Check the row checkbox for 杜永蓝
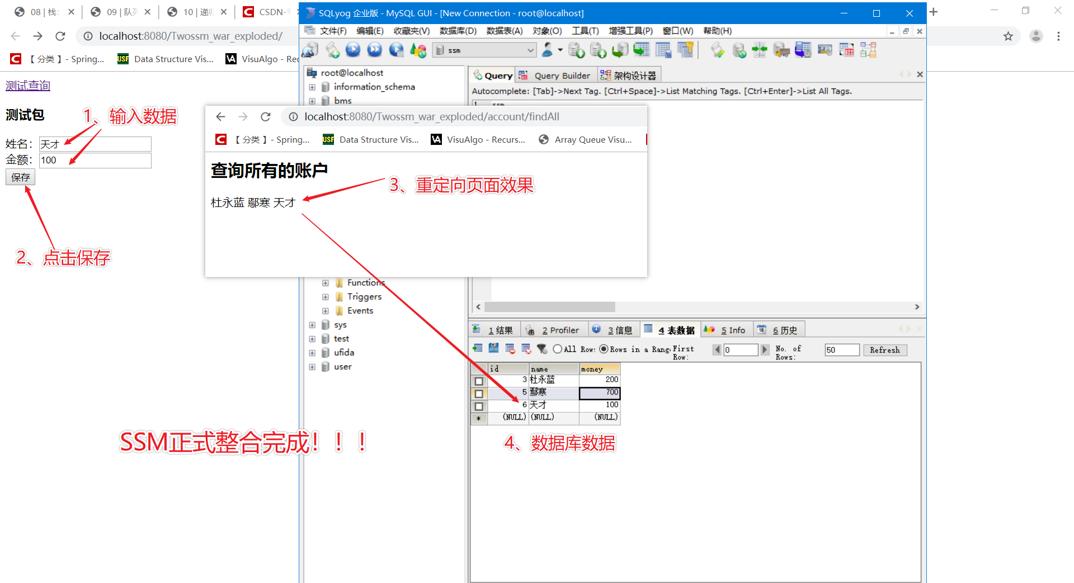The width and height of the screenshot is (1074, 583). click(479, 381)
